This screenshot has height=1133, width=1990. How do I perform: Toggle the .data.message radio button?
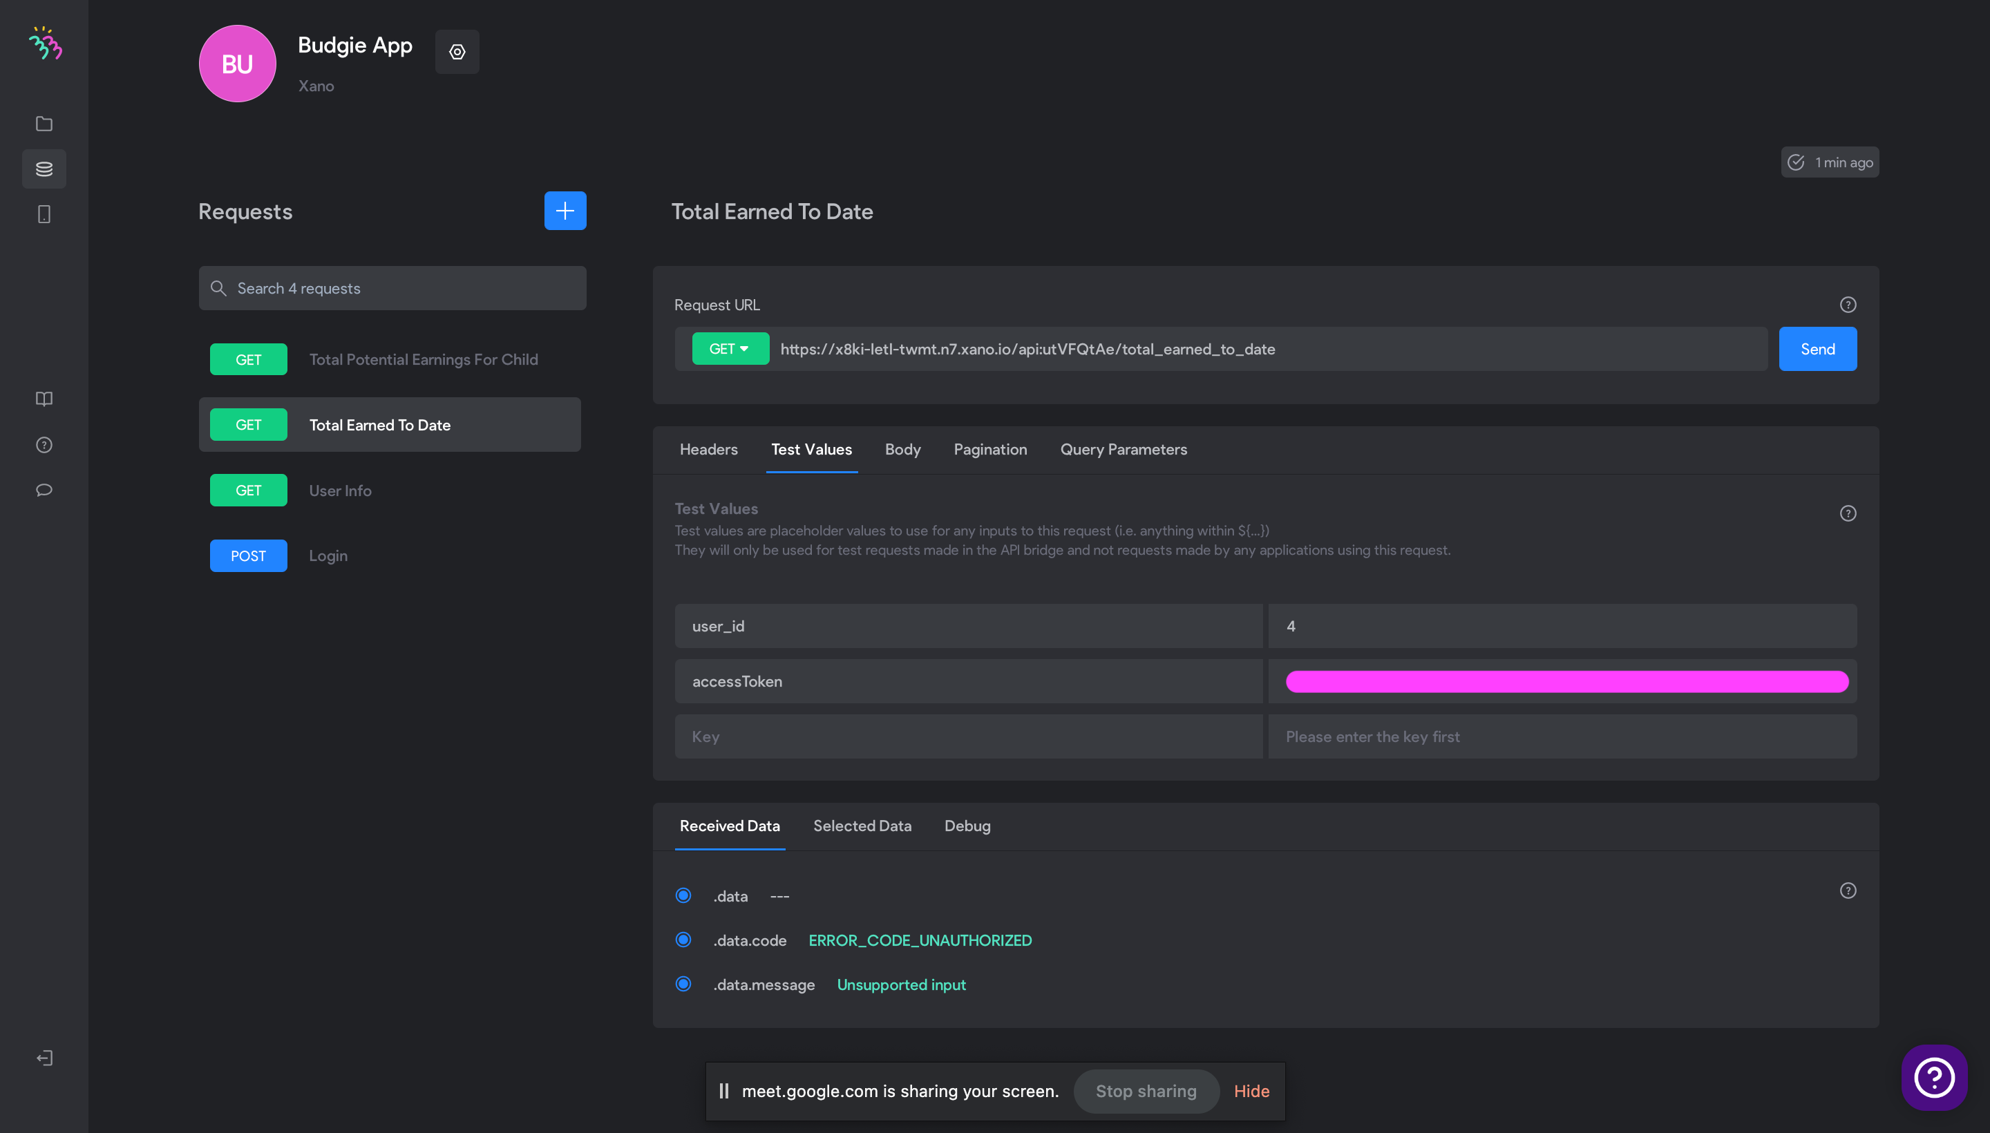click(683, 984)
